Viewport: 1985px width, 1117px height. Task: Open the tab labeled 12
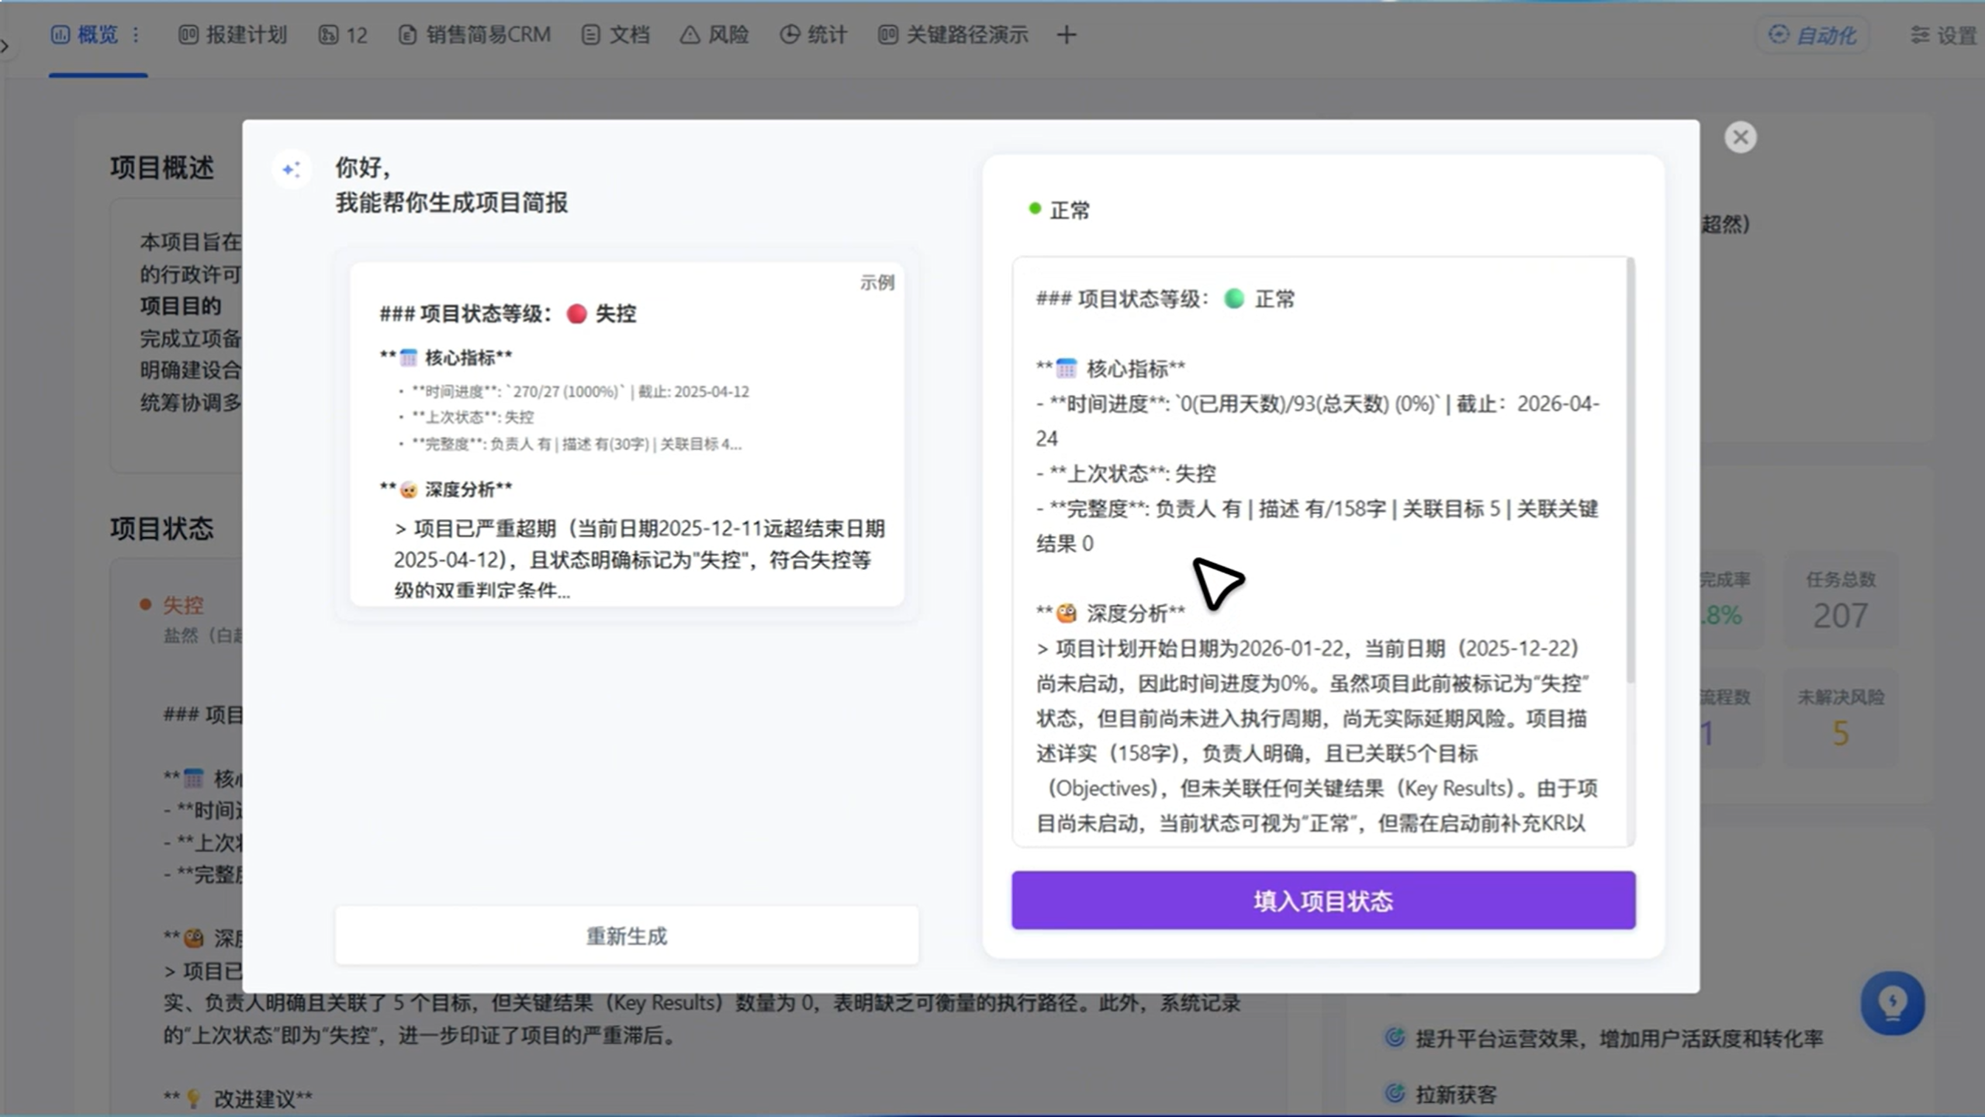point(343,35)
